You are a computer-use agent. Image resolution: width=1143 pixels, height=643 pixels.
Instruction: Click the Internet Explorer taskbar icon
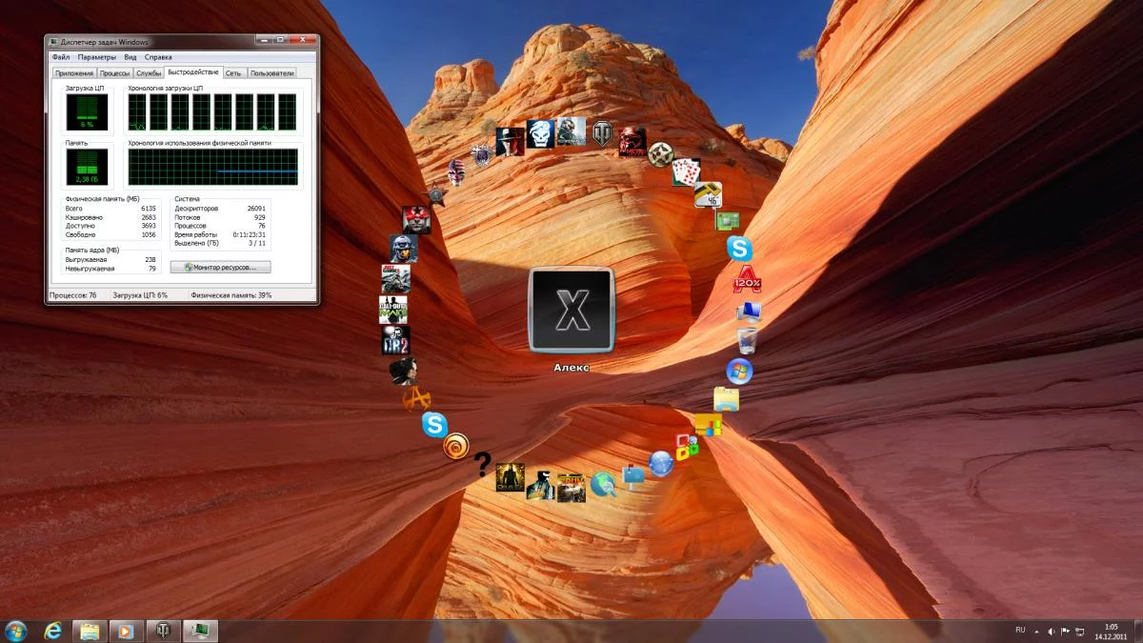(x=52, y=631)
